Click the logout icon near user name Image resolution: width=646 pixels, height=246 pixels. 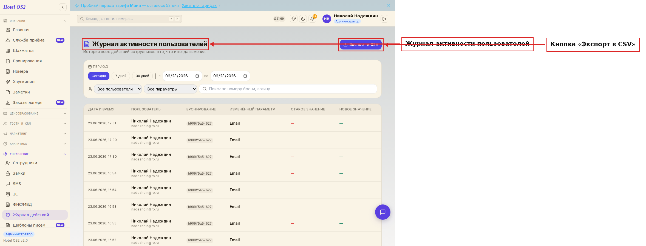[x=384, y=19]
